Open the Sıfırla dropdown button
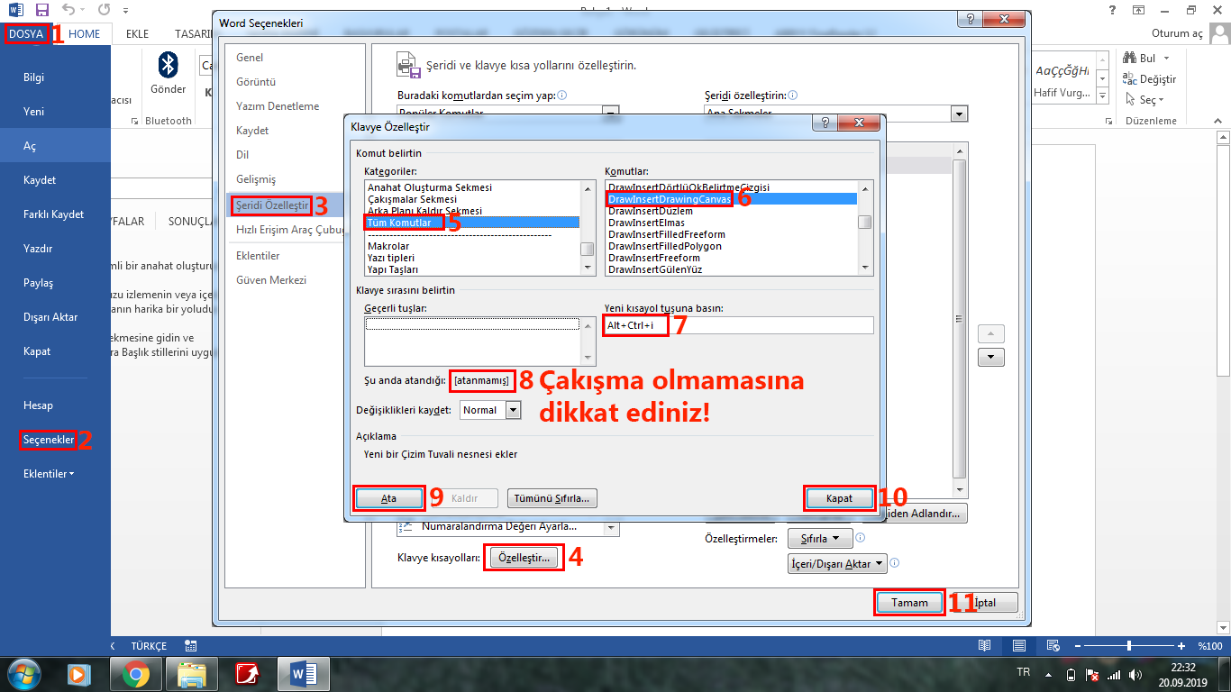The image size is (1231, 692). 820,539
